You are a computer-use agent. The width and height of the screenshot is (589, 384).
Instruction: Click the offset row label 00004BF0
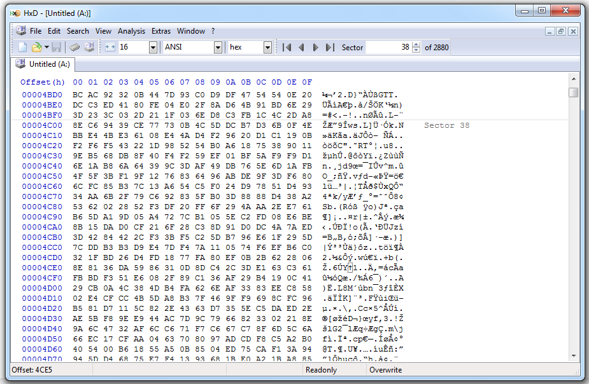click(x=42, y=115)
